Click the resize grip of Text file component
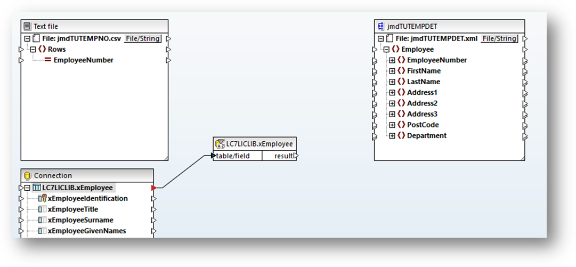Image resolution: width=576 pixels, height=267 pixels. (x=165, y=158)
